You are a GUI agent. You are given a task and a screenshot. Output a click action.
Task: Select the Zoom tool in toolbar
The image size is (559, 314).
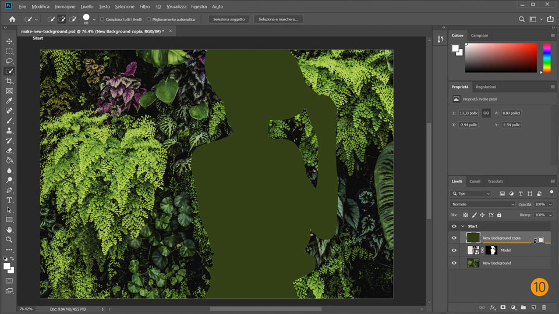pos(9,240)
